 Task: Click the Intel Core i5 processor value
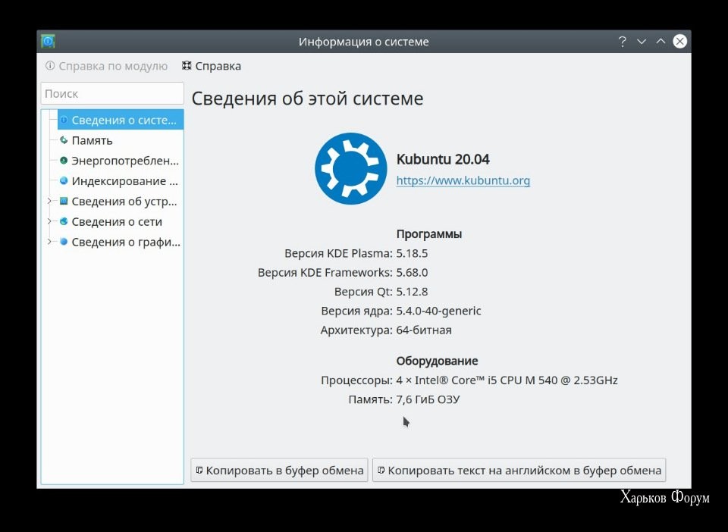[x=507, y=380]
